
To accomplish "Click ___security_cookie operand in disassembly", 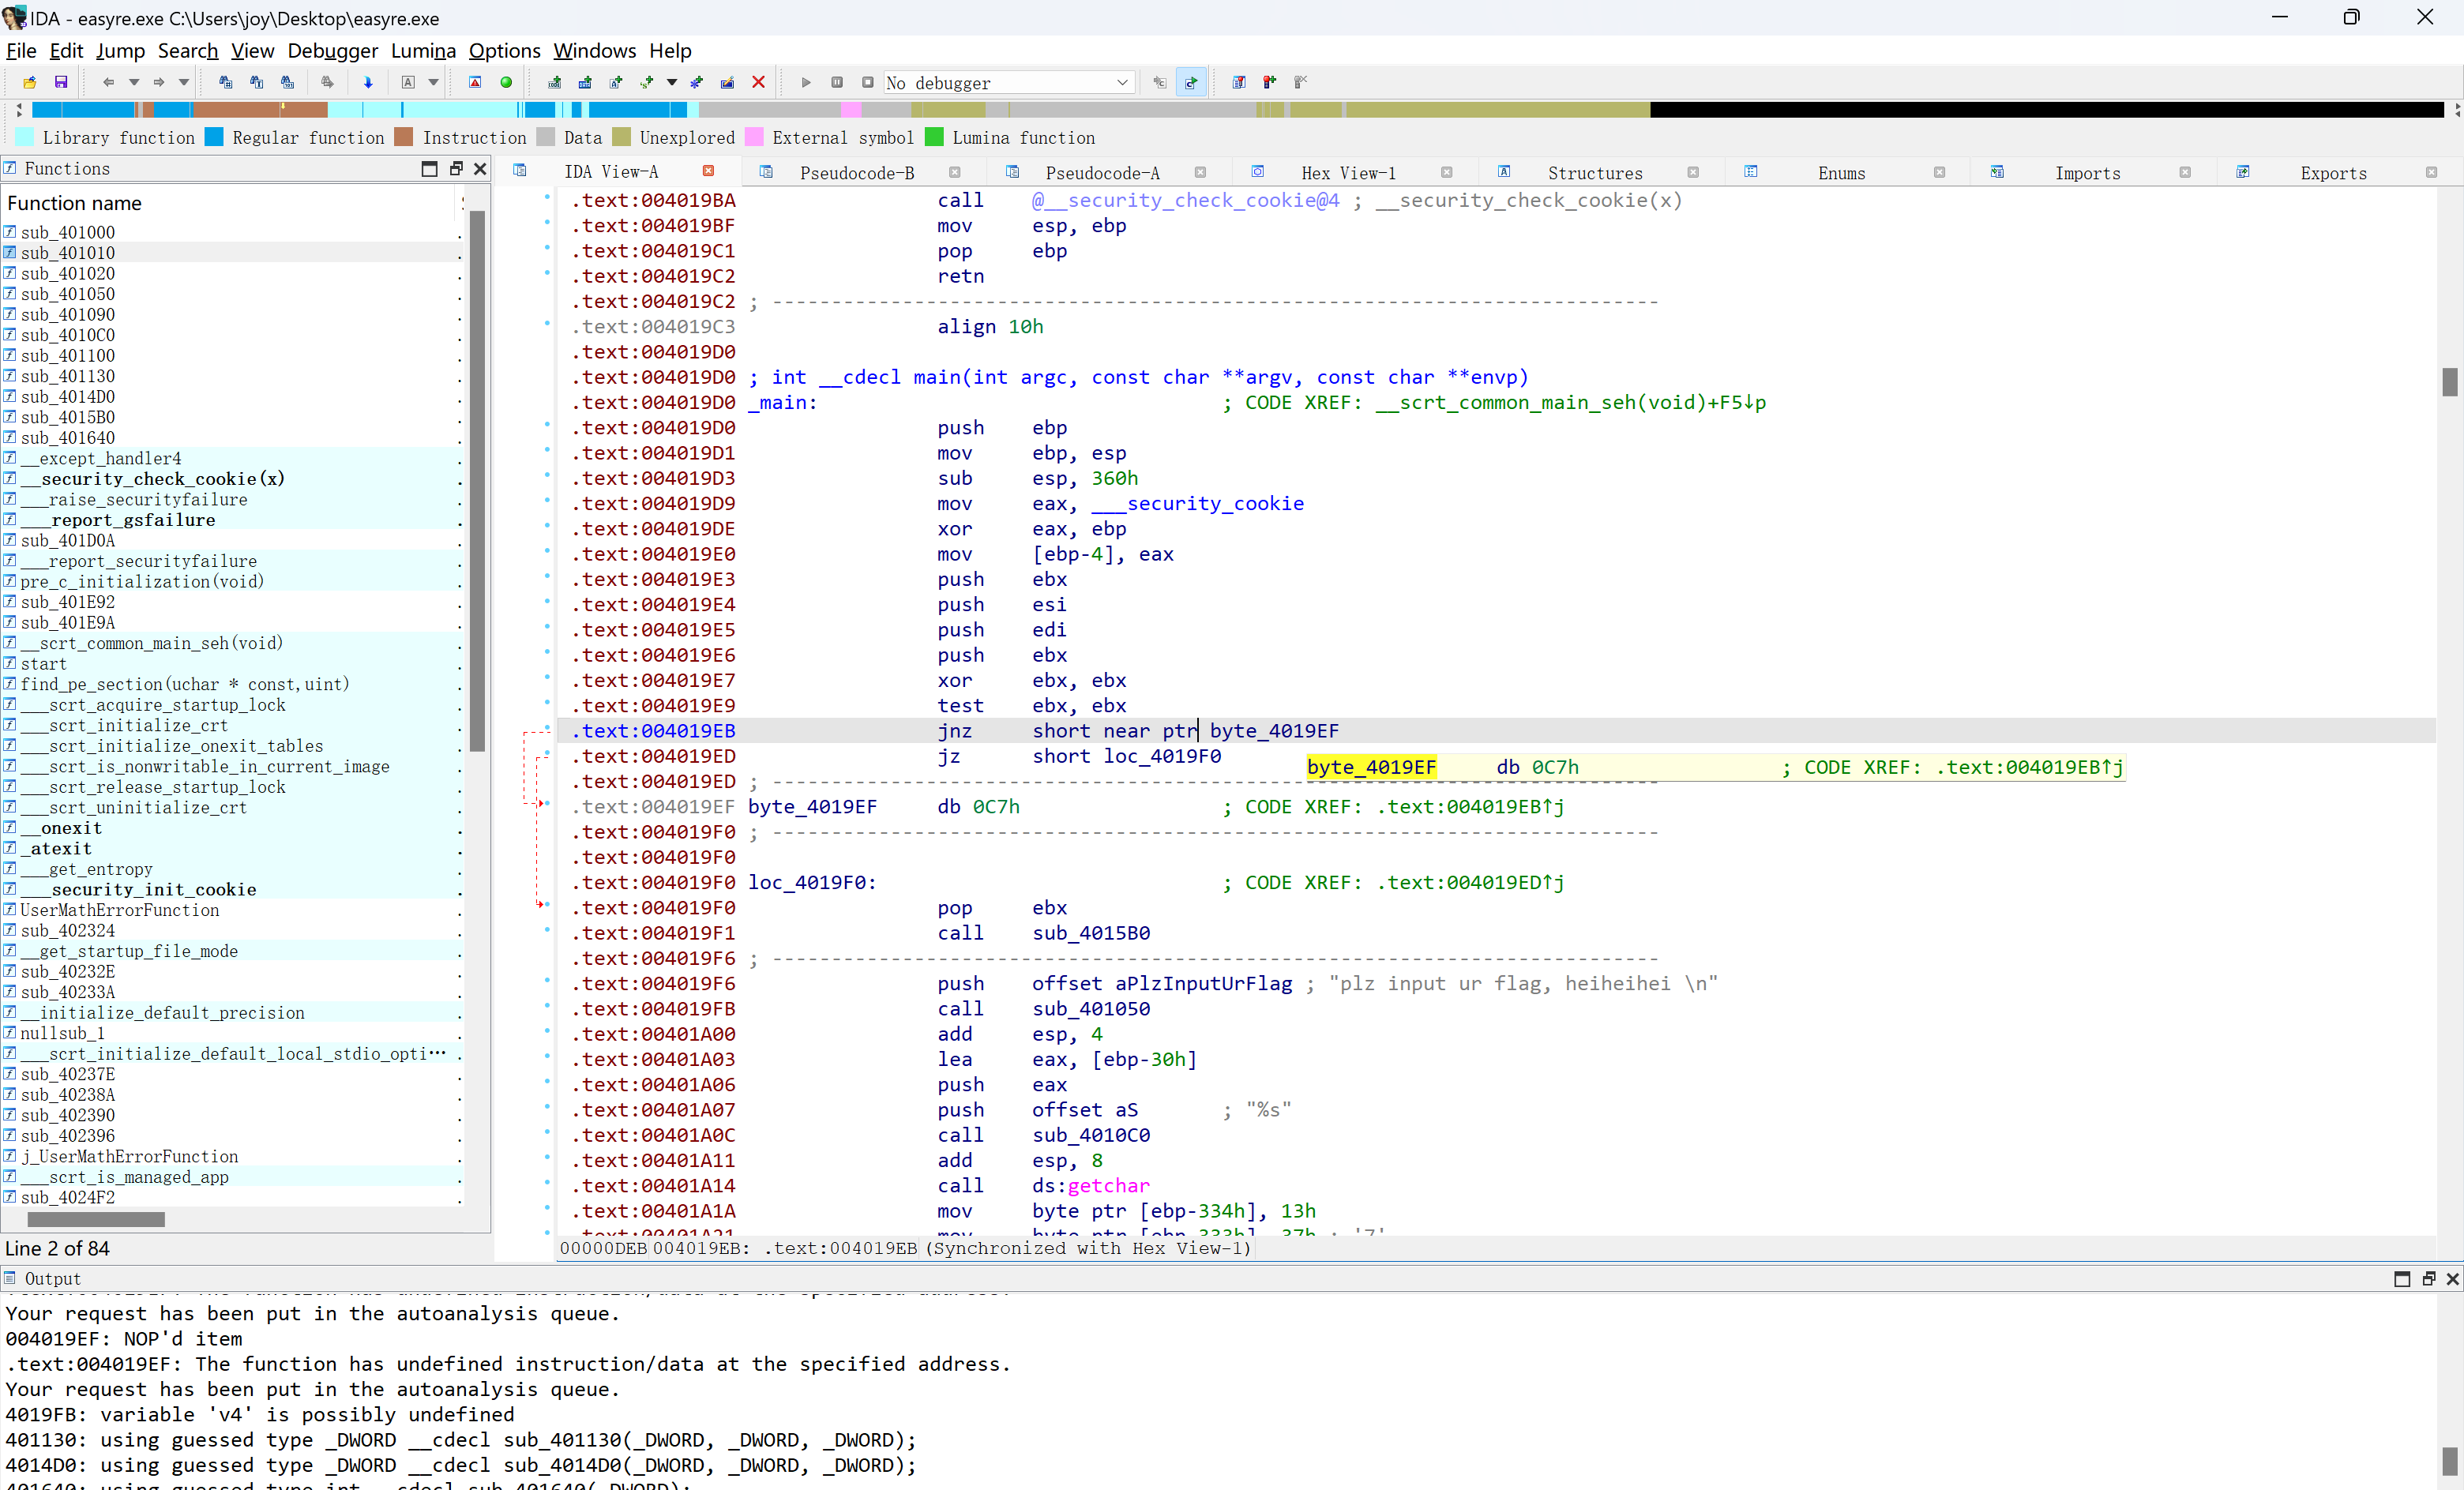I will click(1197, 503).
